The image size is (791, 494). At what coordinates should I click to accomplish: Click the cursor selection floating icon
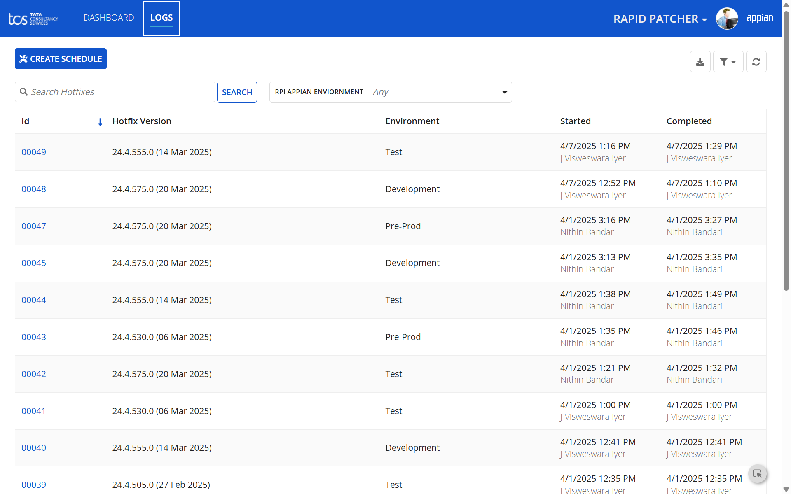pyautogui.click(x=757, y=473)
